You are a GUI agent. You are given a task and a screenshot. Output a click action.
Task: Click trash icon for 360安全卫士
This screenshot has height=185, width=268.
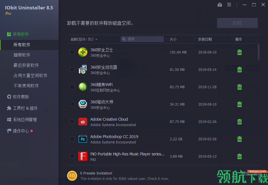pyautogui.click(x=240, y=52)
